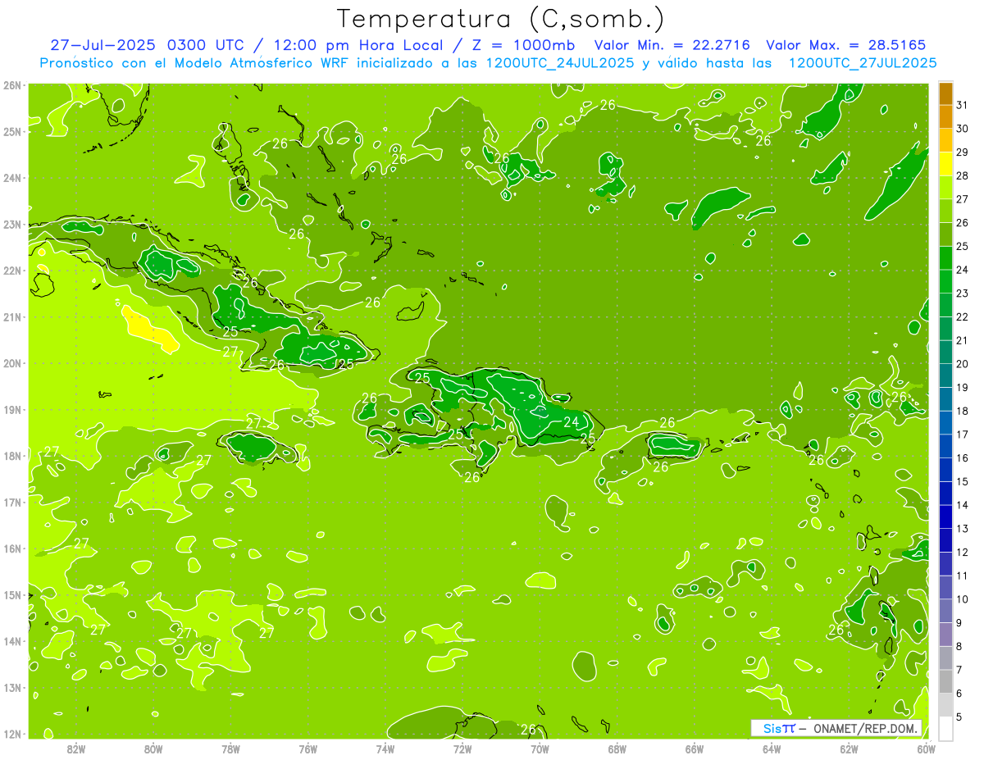This screenshot has width=984, height=760.
Task: Click the 17N latitude axis label
Action: point(11,502)
